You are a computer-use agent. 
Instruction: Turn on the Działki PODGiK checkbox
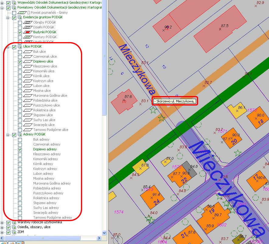(x=20, y=27)
